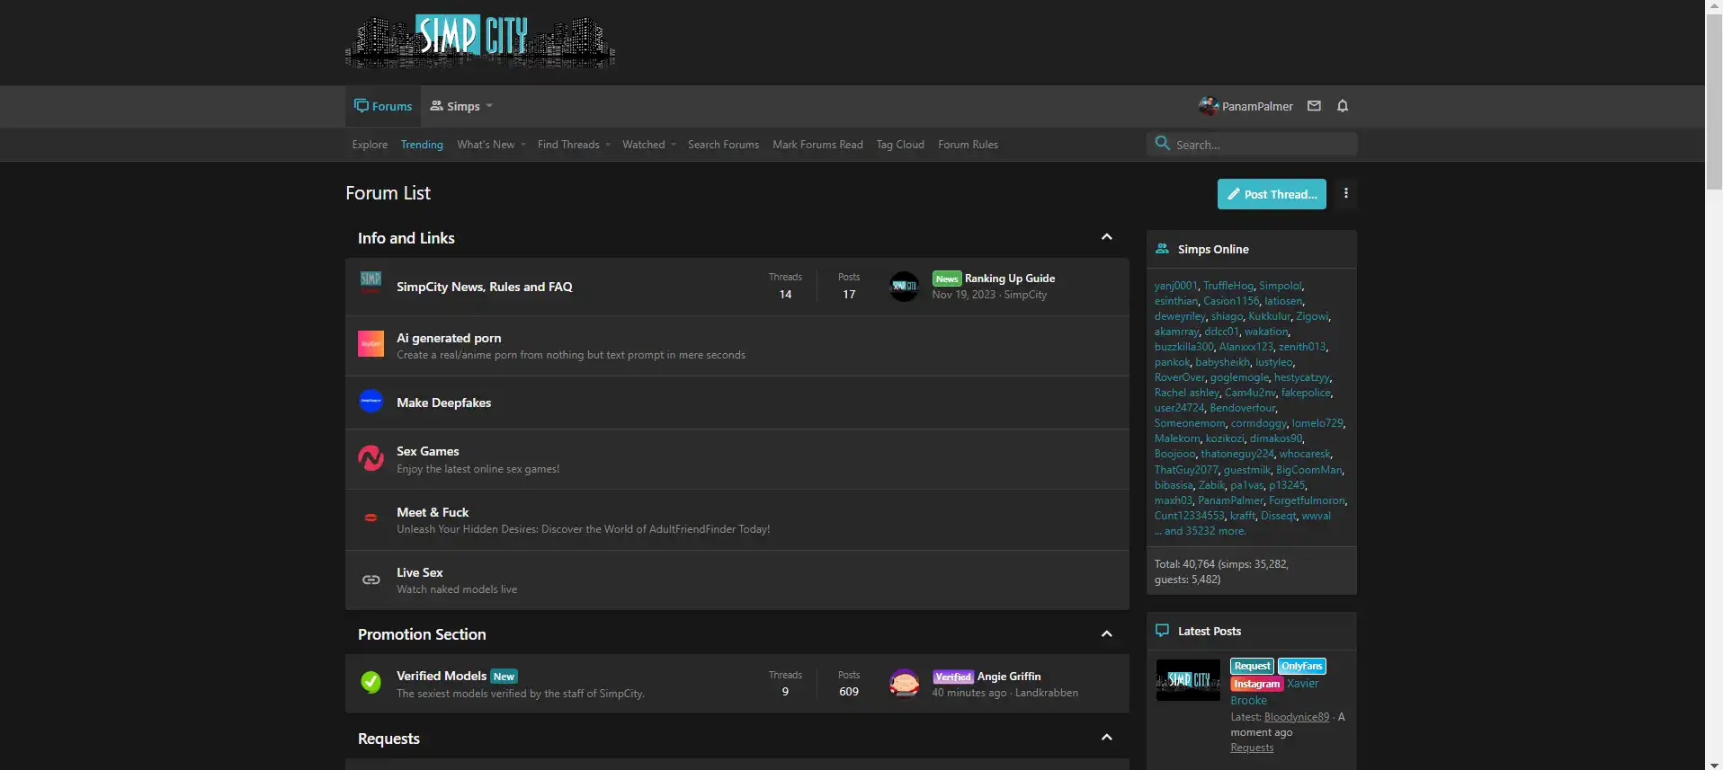Open the Find Threads menu item

[568, 145]
